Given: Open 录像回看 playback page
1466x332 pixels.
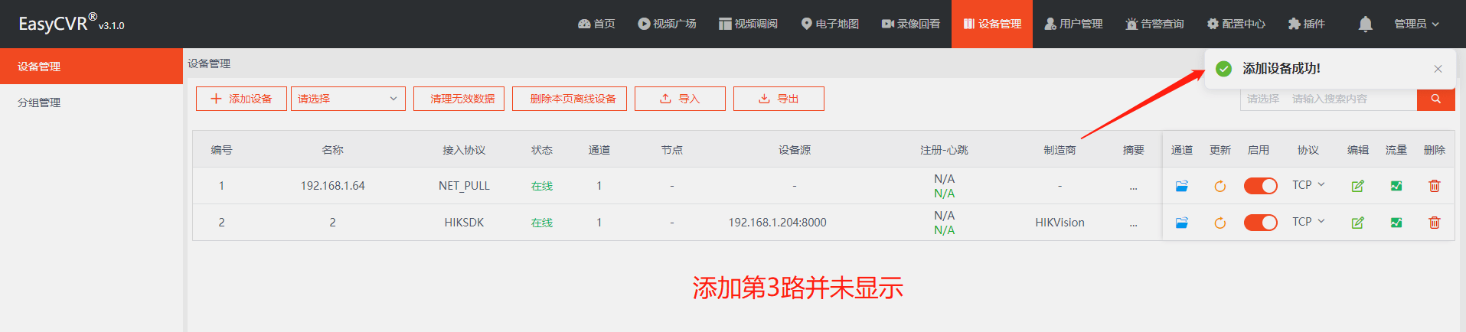Looking at the screenshot, I should click(x=911, y=24).
